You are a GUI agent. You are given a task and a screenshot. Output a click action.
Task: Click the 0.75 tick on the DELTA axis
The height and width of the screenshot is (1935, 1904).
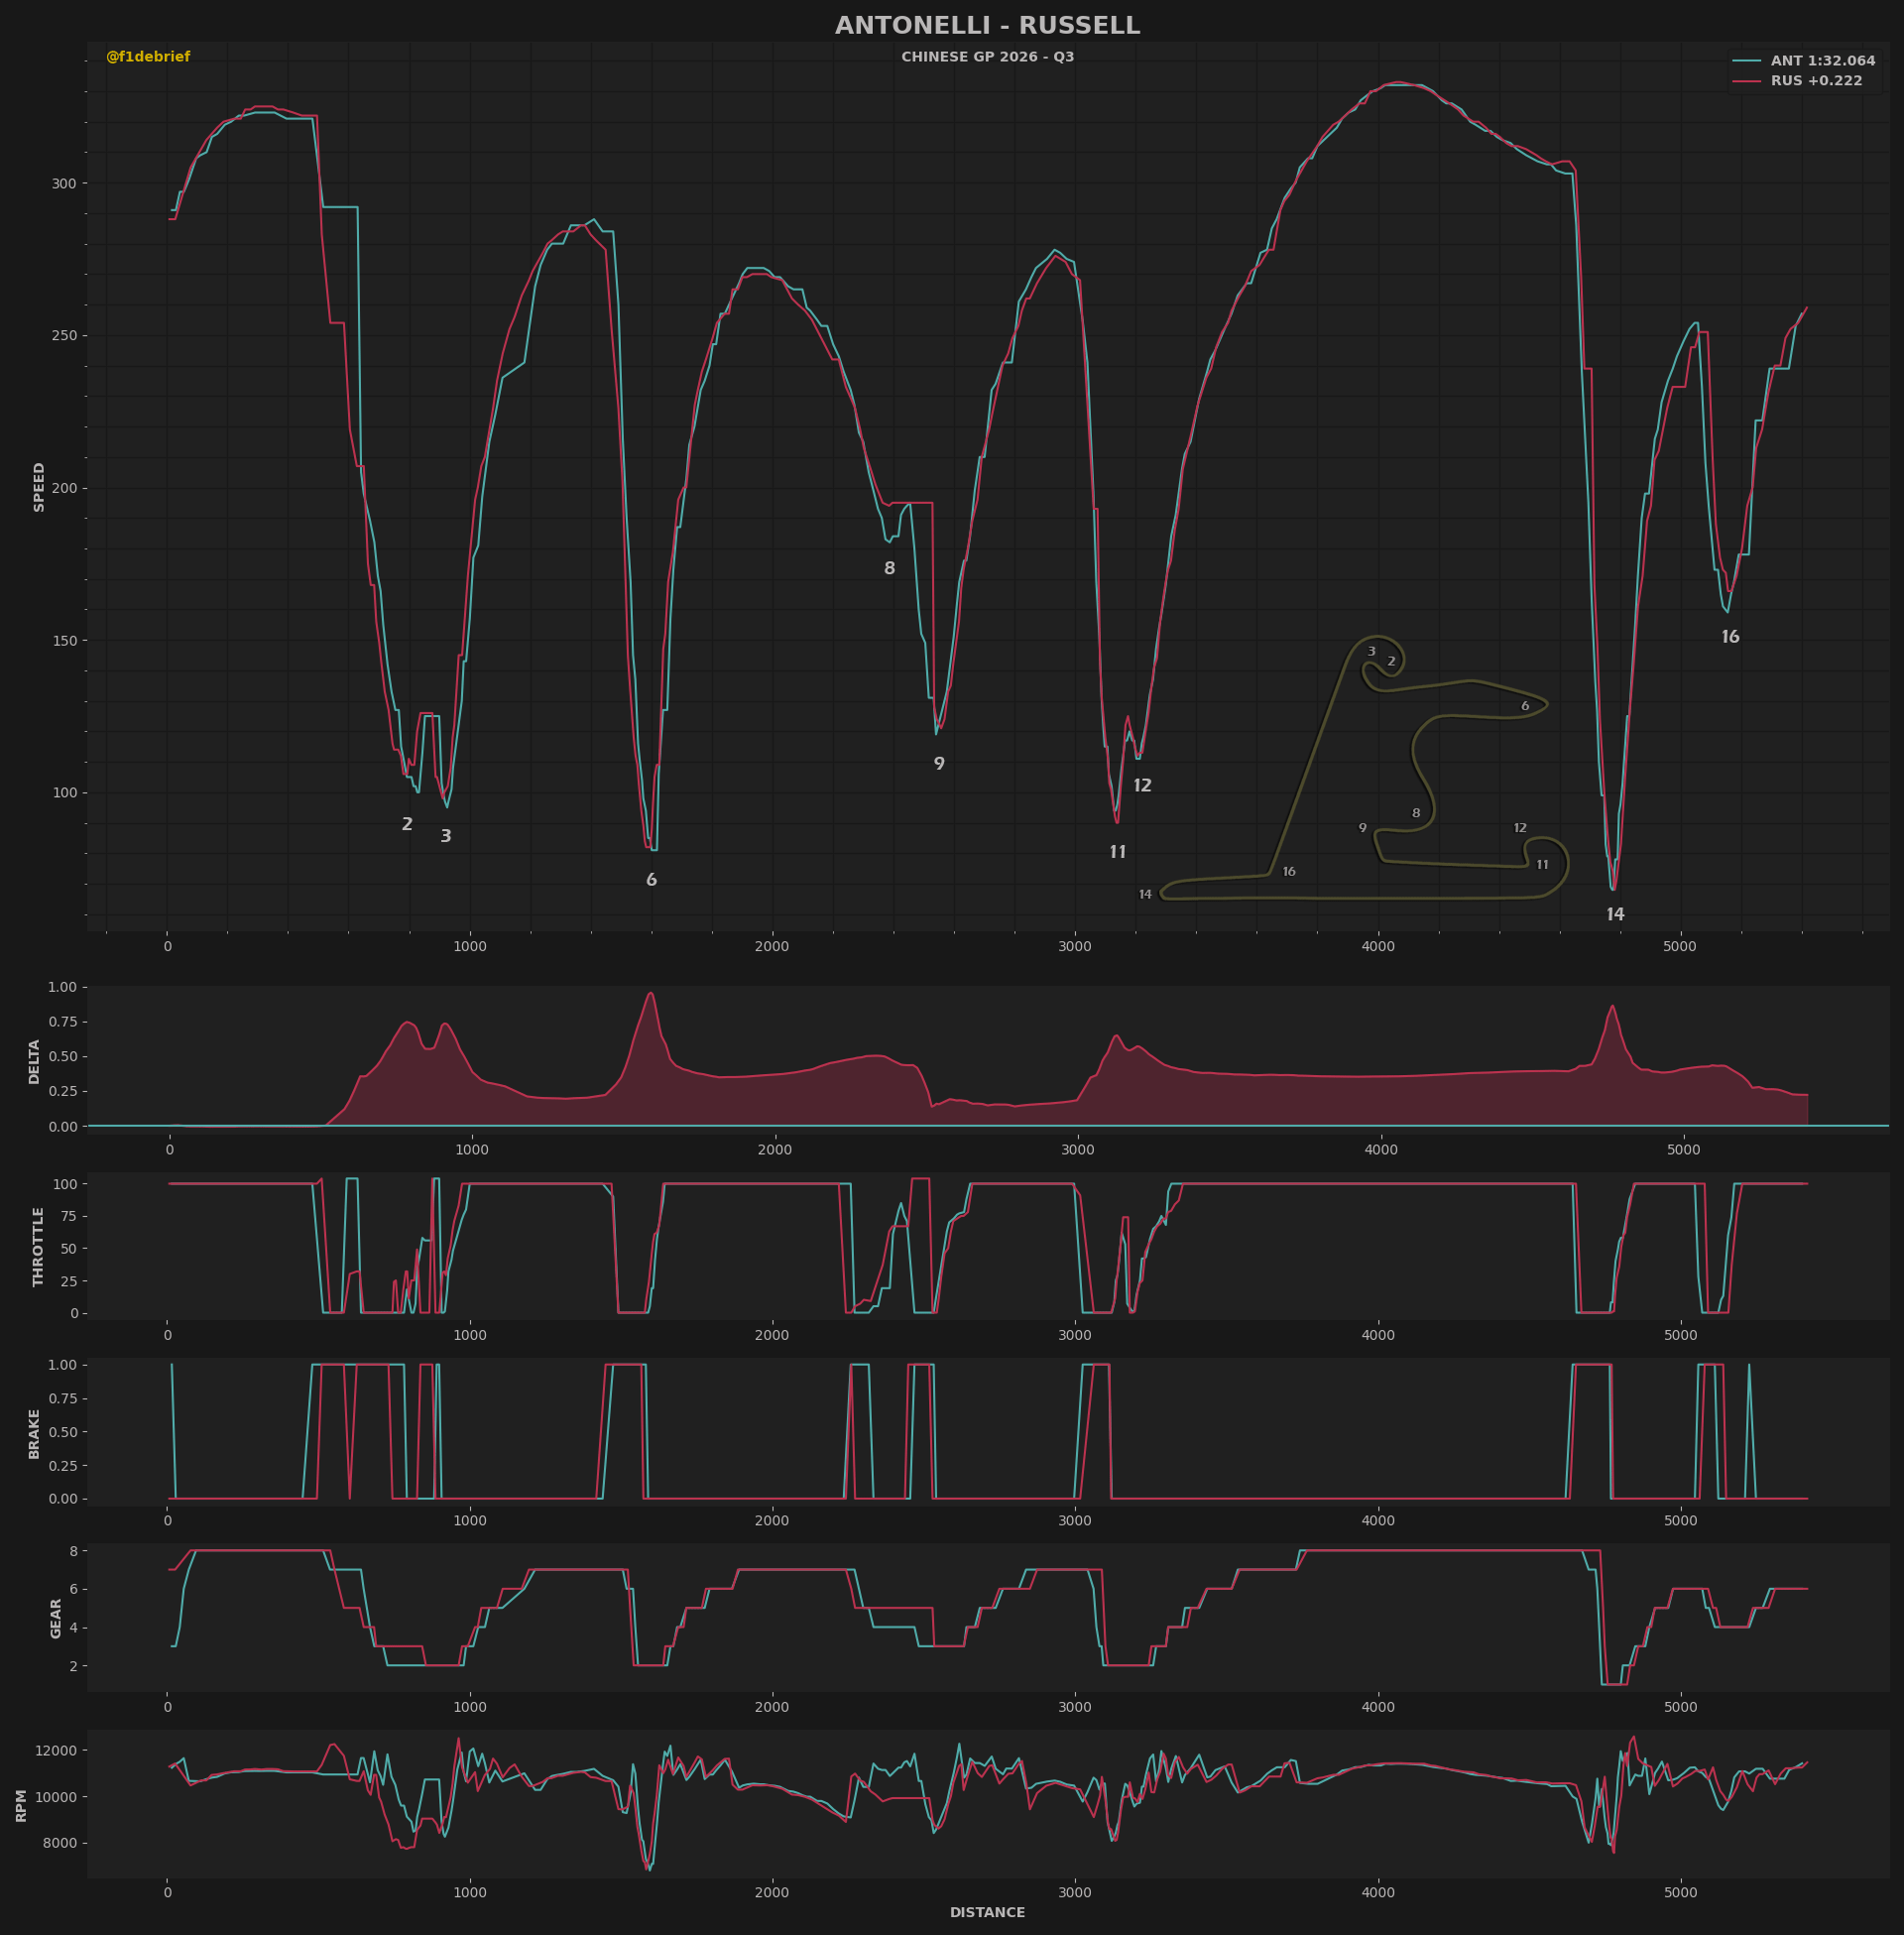pos(62,1021)
